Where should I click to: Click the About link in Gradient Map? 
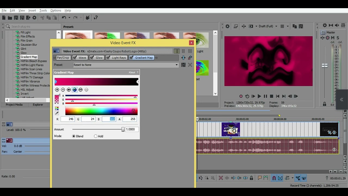point(132,72)
